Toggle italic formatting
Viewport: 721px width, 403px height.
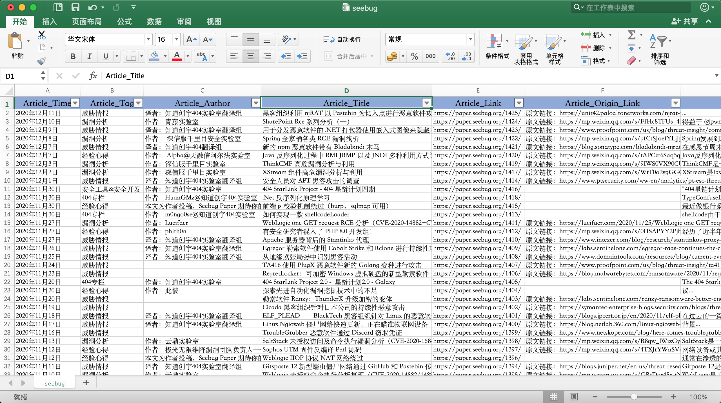coord(90,57)
